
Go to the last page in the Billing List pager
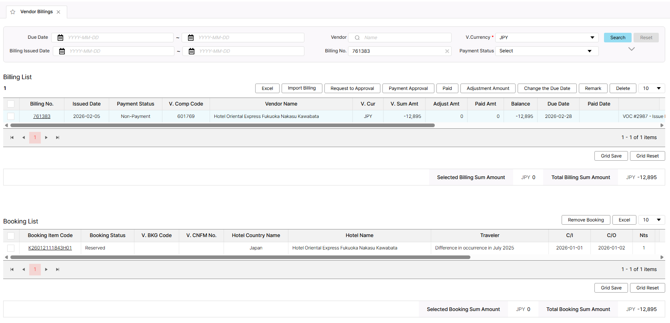[58, 138]
